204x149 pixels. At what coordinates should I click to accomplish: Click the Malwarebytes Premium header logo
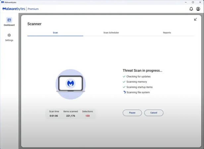click(x=21, y=9)
